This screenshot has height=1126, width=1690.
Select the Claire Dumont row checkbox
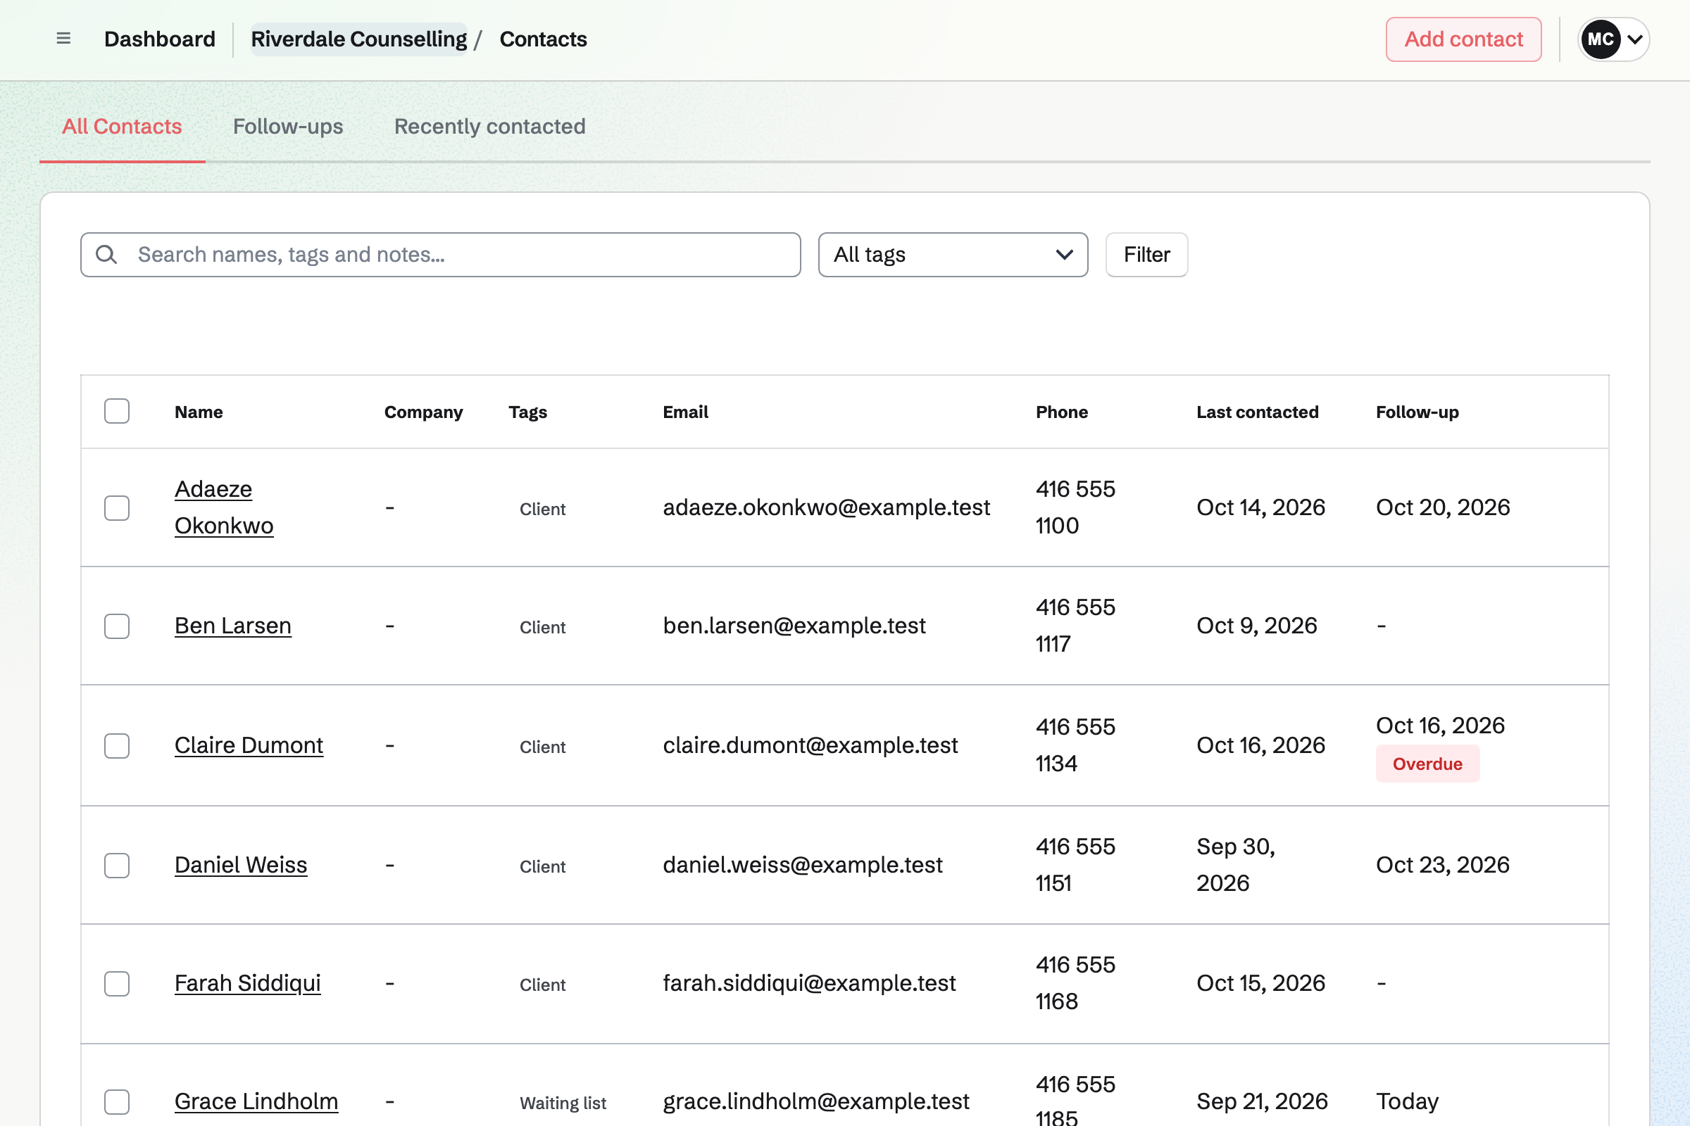coord(117,745)
